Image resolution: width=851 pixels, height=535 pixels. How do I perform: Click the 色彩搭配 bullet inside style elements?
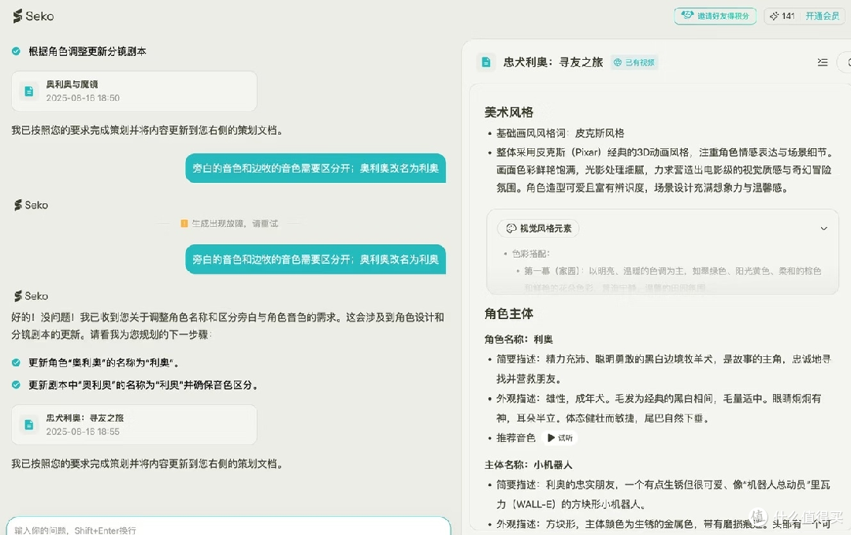[531, 254]
